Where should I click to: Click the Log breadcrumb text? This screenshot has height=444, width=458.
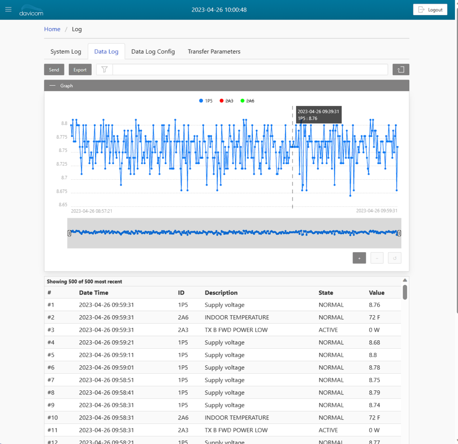coord(77,29)
